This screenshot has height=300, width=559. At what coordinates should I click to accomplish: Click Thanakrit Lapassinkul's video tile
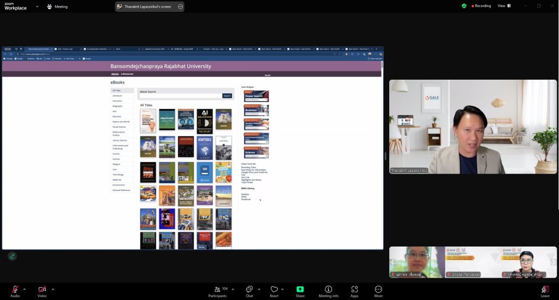coord(473,127)
